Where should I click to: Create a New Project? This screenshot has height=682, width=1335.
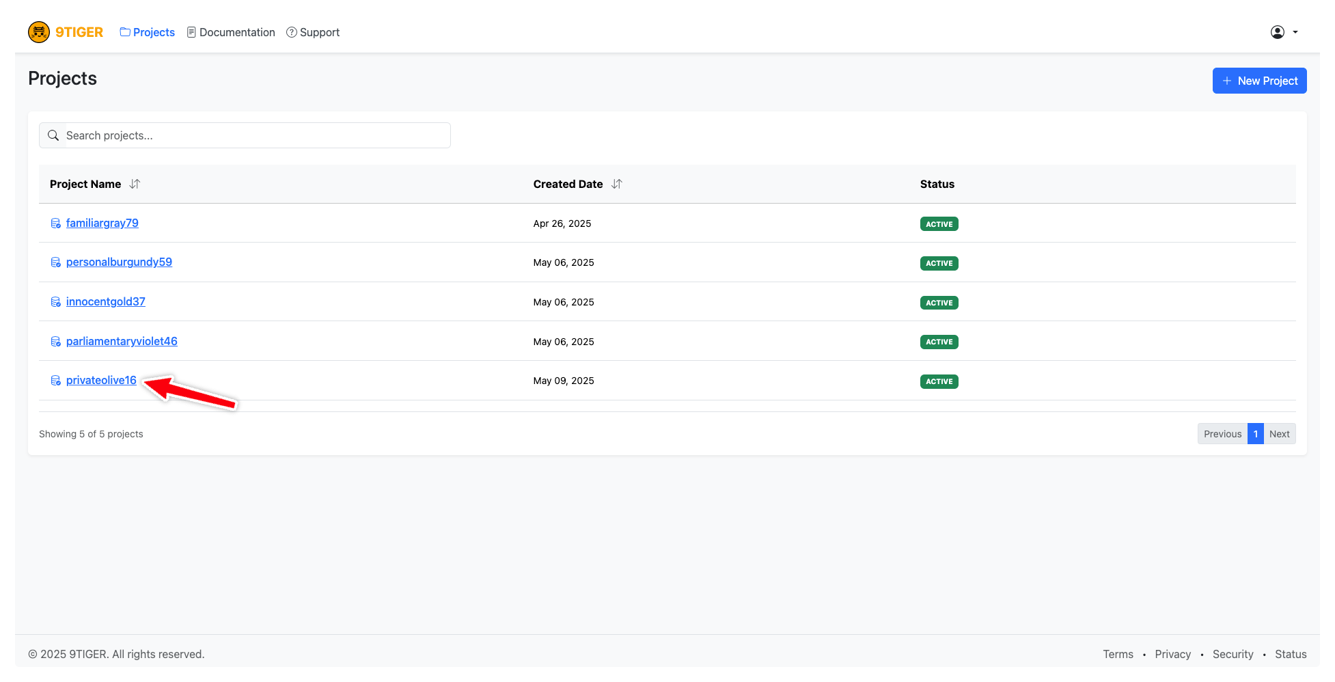click(x=1259, y=81)
